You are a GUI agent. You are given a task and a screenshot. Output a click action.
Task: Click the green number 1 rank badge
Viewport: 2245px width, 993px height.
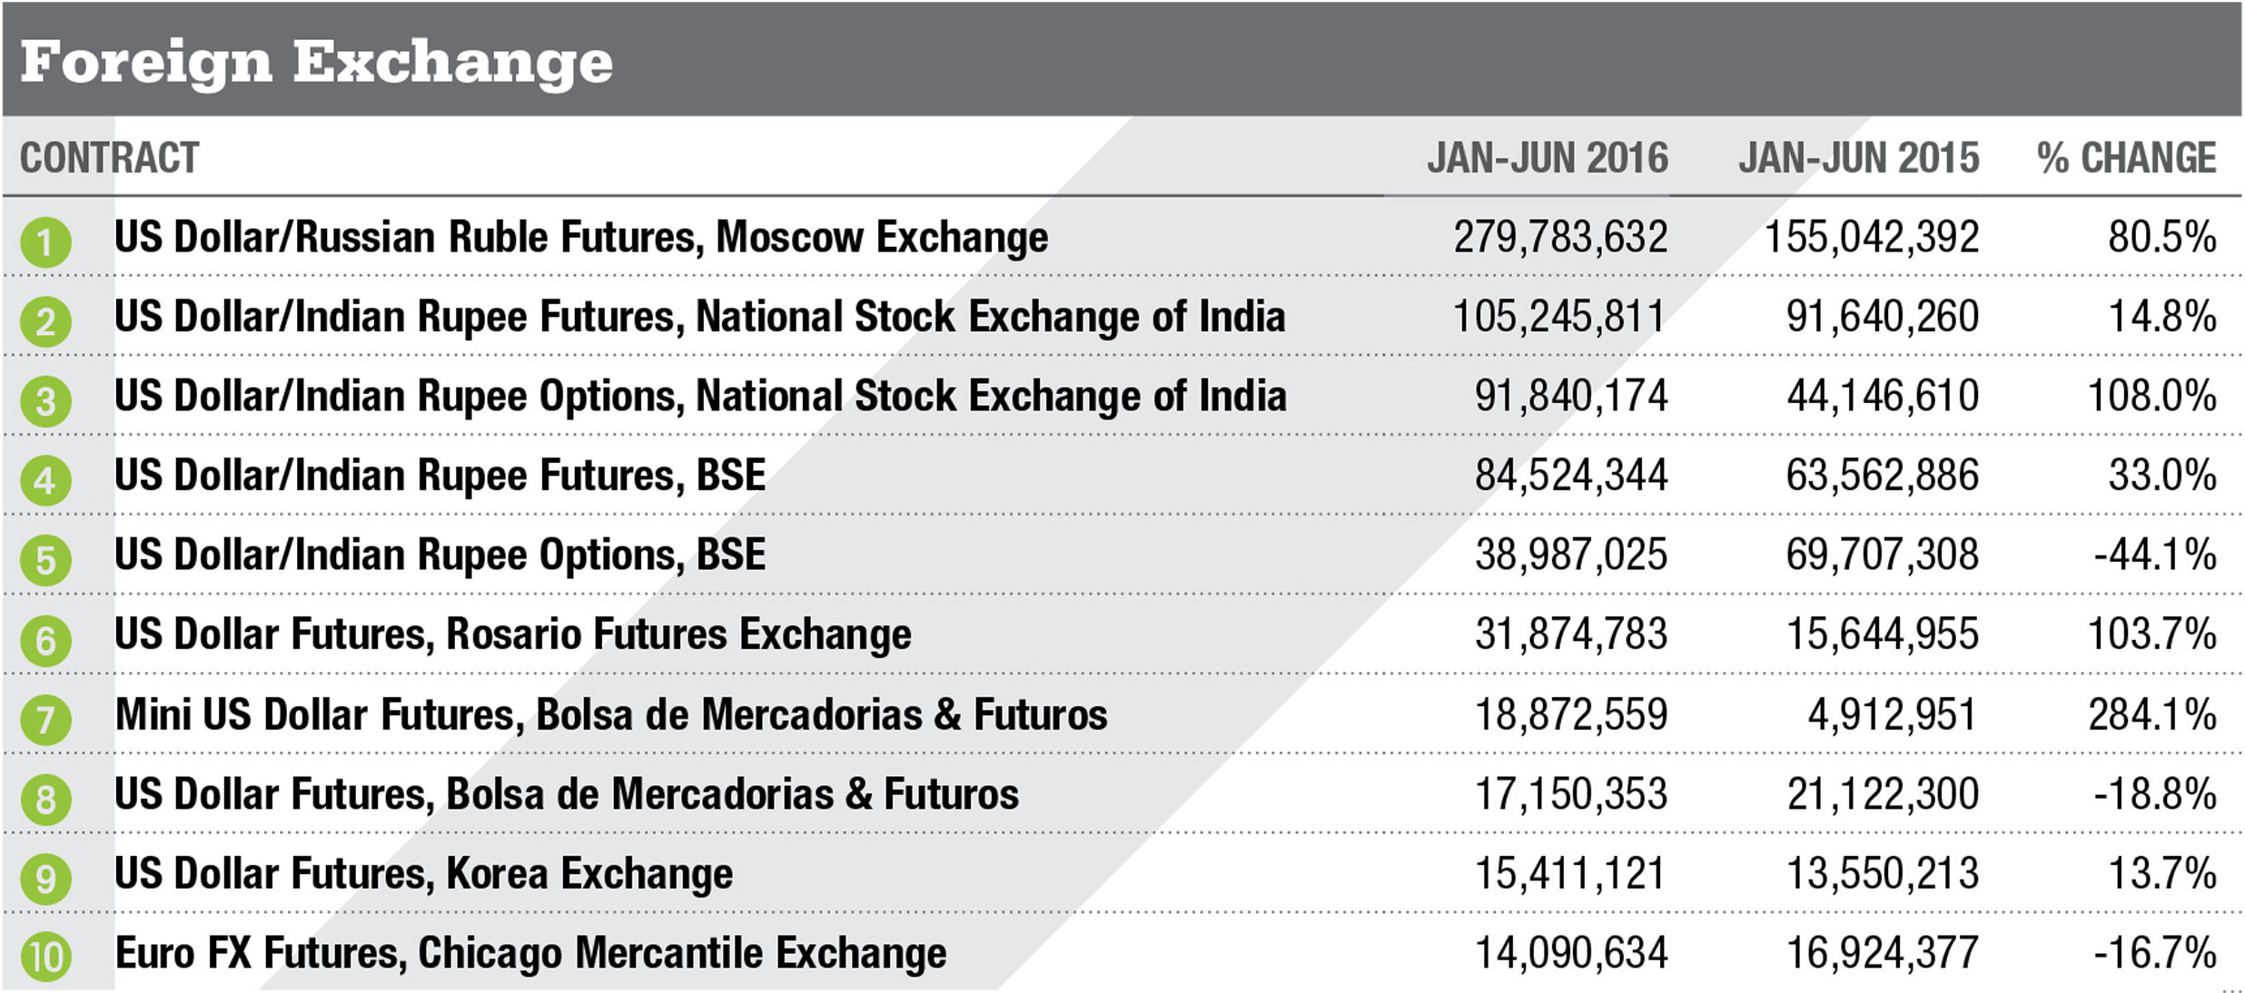tap(45, 242)
